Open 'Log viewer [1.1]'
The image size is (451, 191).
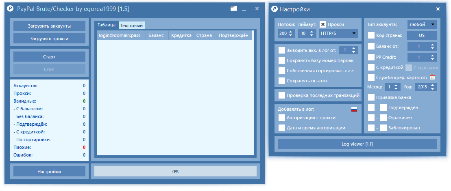point(357,144)
